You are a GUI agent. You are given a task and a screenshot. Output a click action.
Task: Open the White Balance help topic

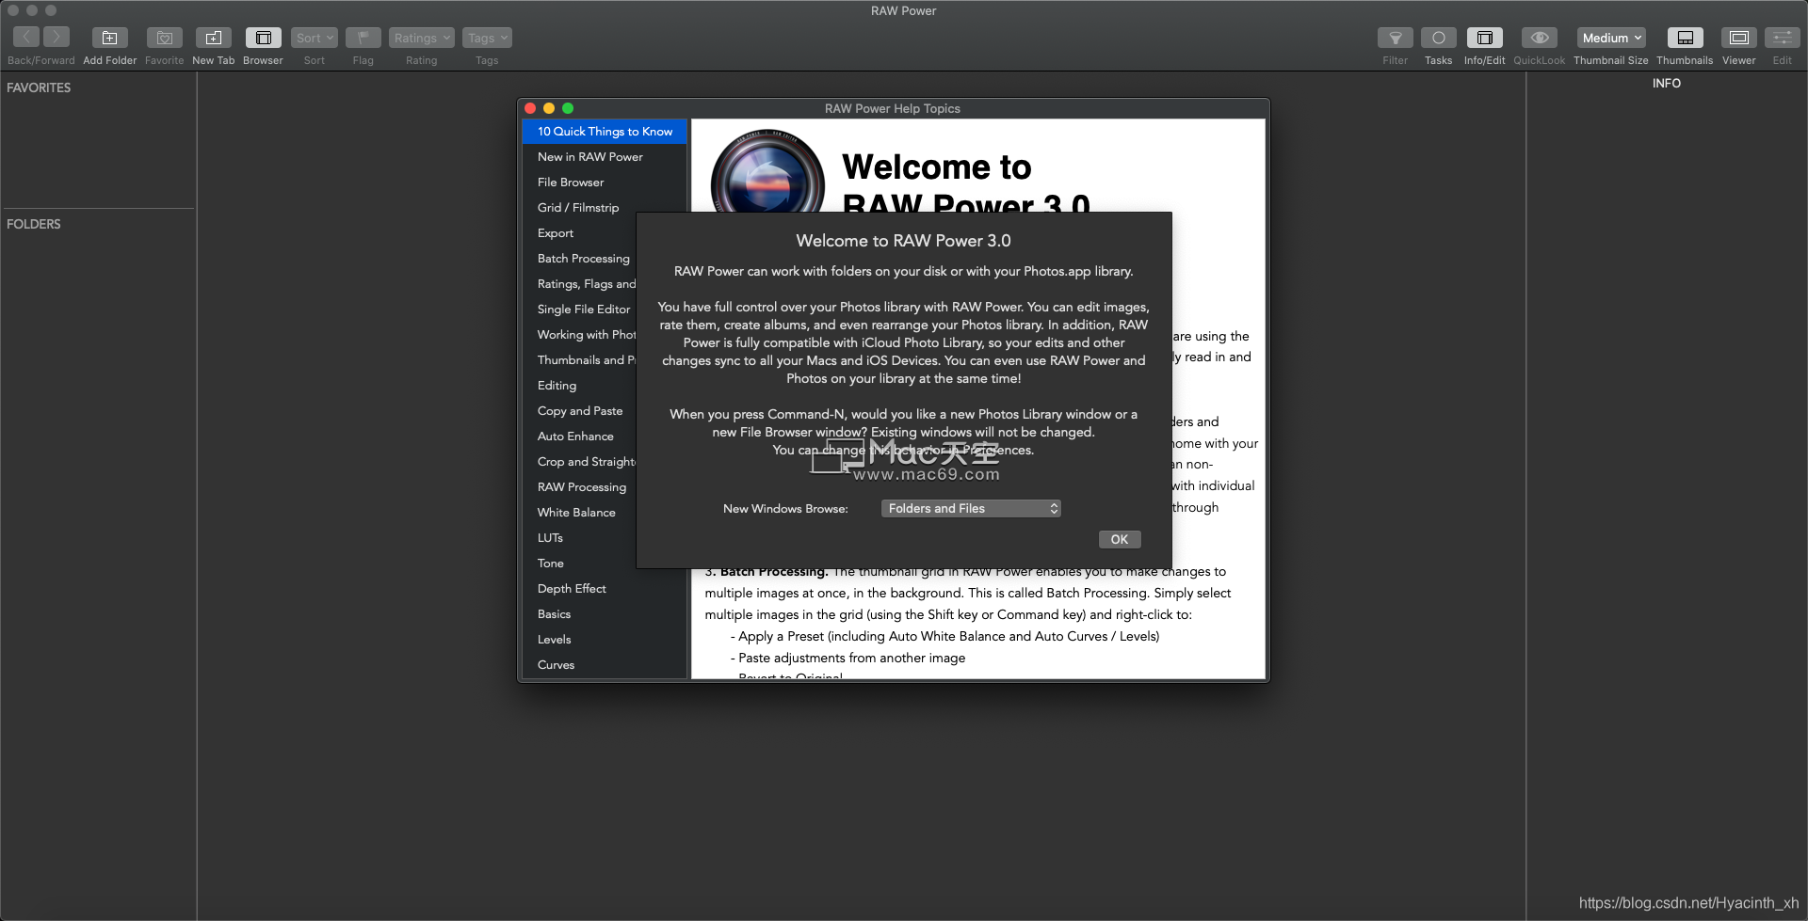[576, 513]
